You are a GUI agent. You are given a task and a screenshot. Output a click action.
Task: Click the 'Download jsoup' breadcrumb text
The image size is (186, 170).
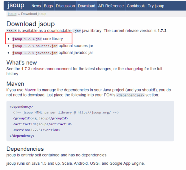tap(34, 14)
